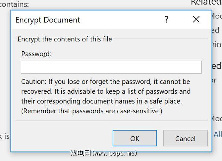
Task: Click the 'contains:' text behind the dialog
Action: [15, 4]
